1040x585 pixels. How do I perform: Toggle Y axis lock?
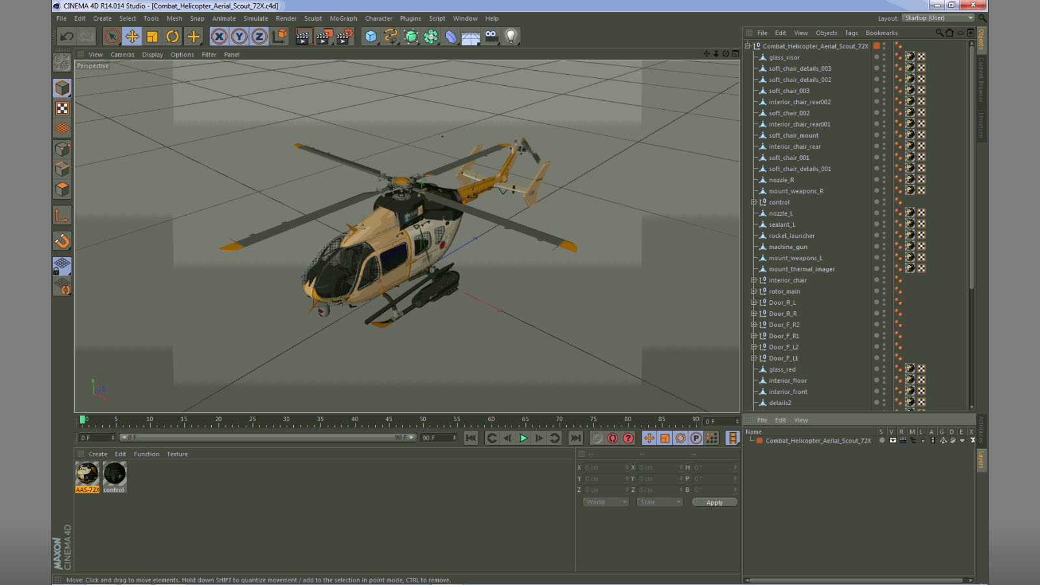click(x=239, y=36)
